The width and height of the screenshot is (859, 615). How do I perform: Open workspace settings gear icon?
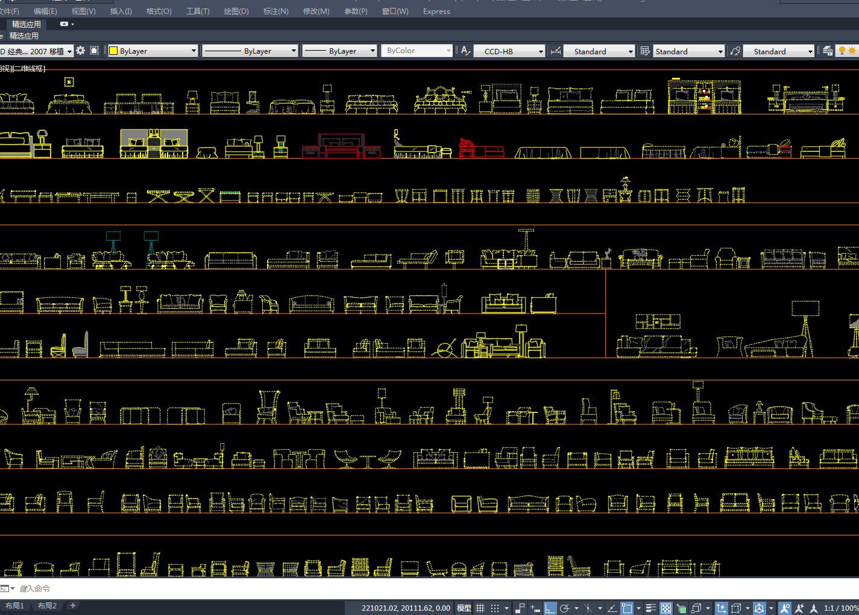(80, 51)
